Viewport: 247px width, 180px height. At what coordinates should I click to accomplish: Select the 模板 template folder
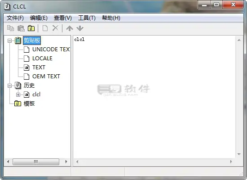[x=29, y=103]
